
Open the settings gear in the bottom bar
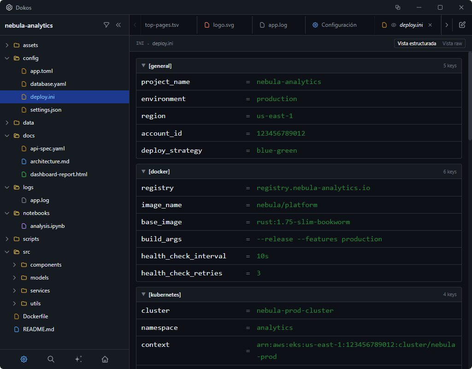(x=24, y=359)
